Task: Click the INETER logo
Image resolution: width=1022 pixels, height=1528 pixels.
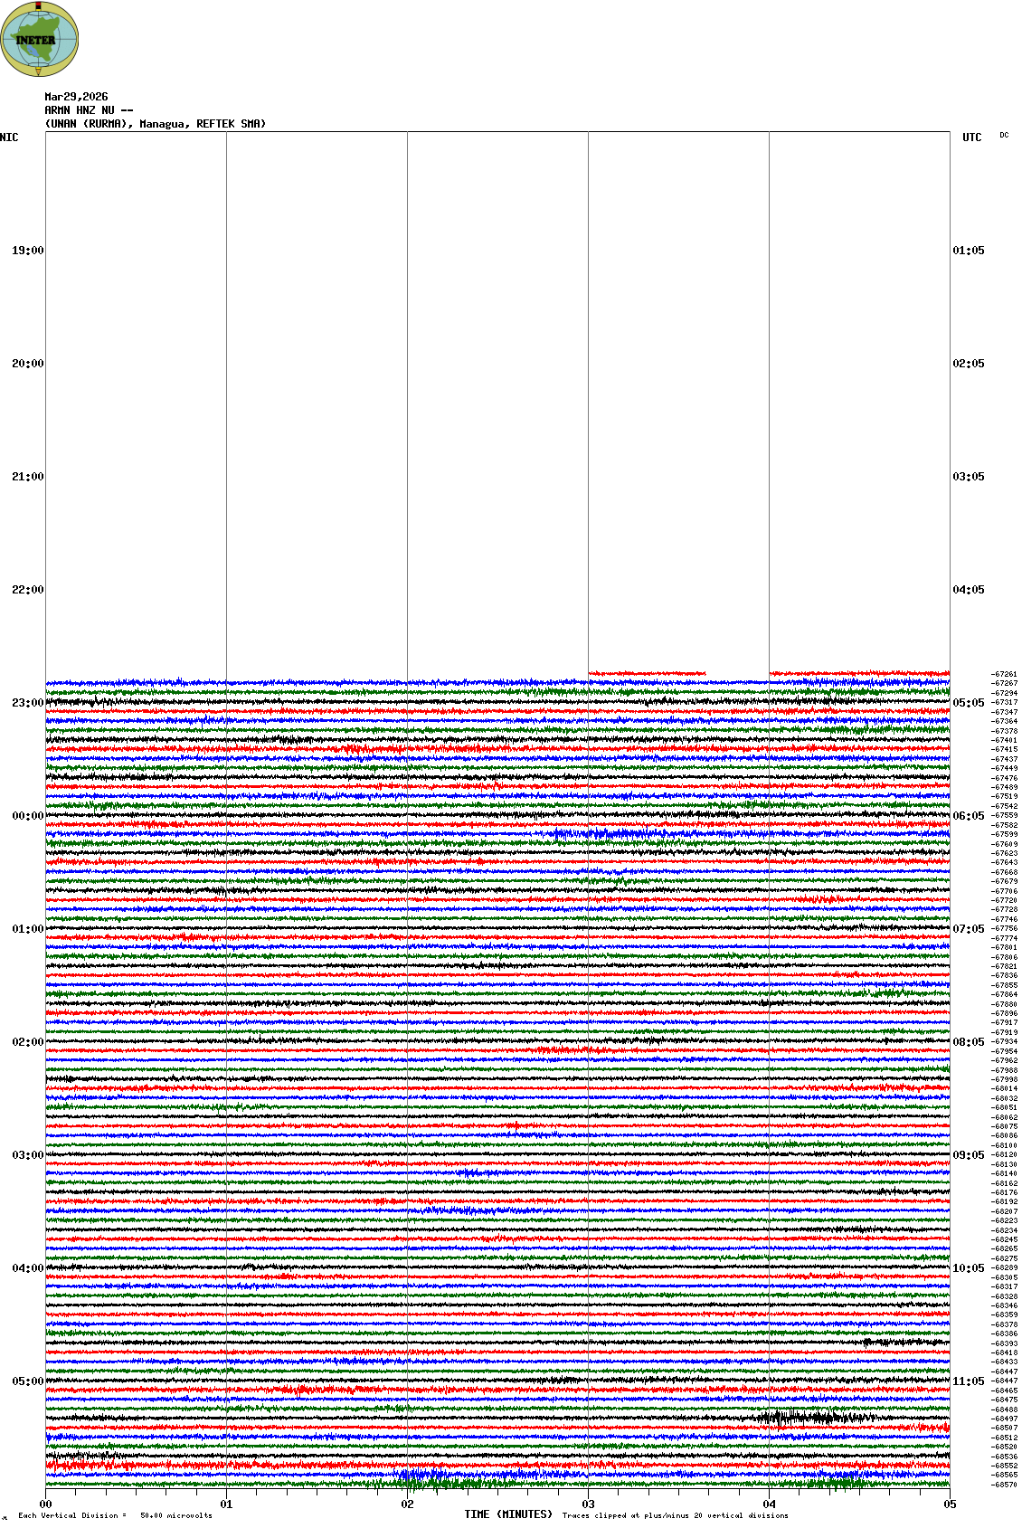Action: click(x=39, y=40)
